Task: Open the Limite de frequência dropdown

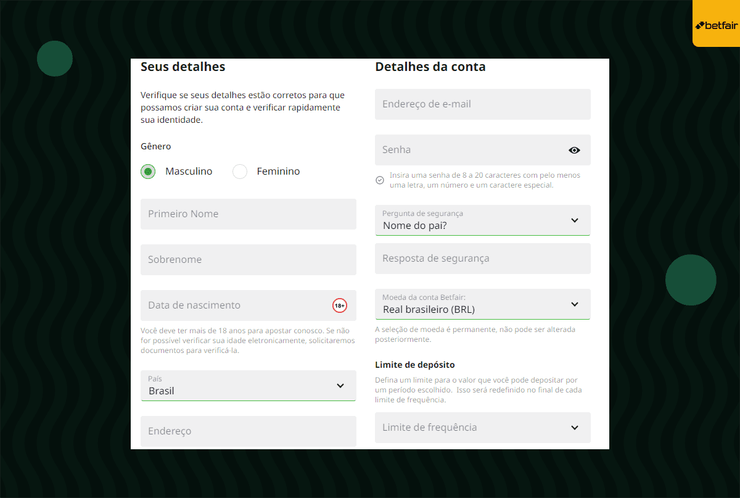Action: click(483, 428)
